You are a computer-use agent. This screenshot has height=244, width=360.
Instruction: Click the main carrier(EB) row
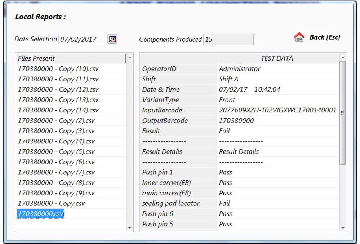click(x=239, y=193)
